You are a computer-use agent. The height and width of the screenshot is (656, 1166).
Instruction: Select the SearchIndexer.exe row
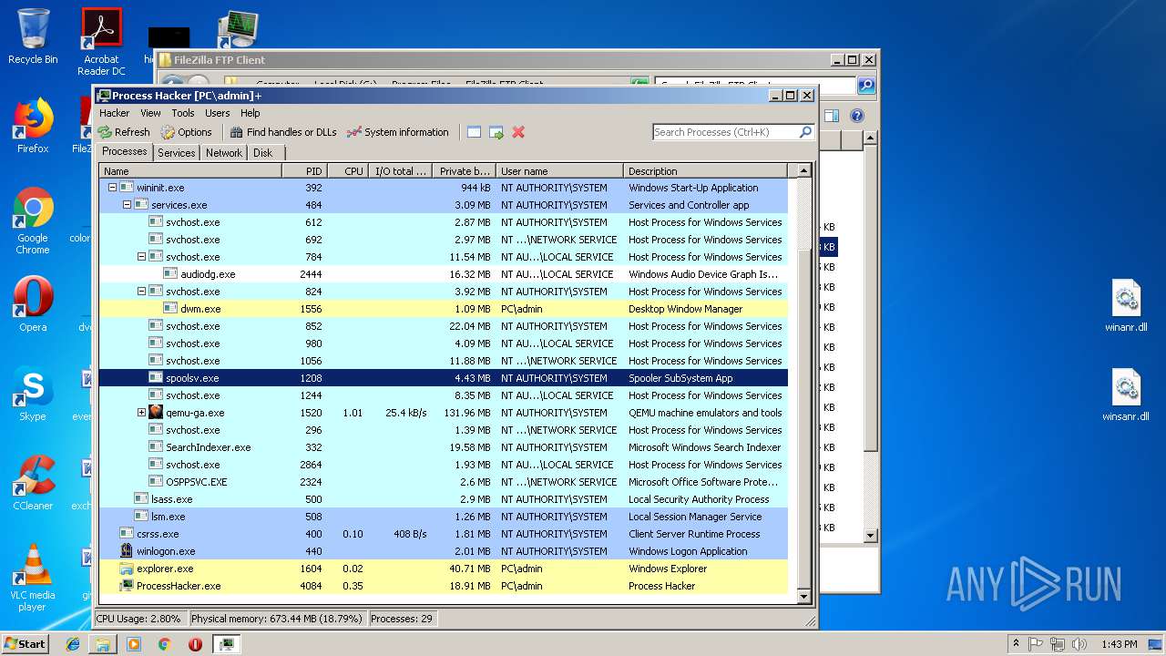[443, 447]
